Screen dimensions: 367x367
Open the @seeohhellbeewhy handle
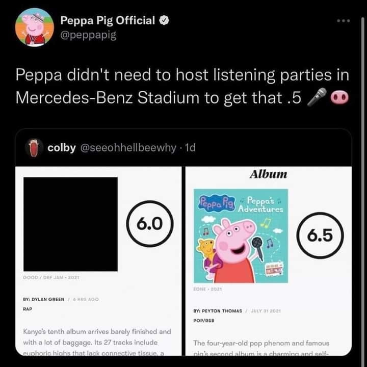coord(128,148)
